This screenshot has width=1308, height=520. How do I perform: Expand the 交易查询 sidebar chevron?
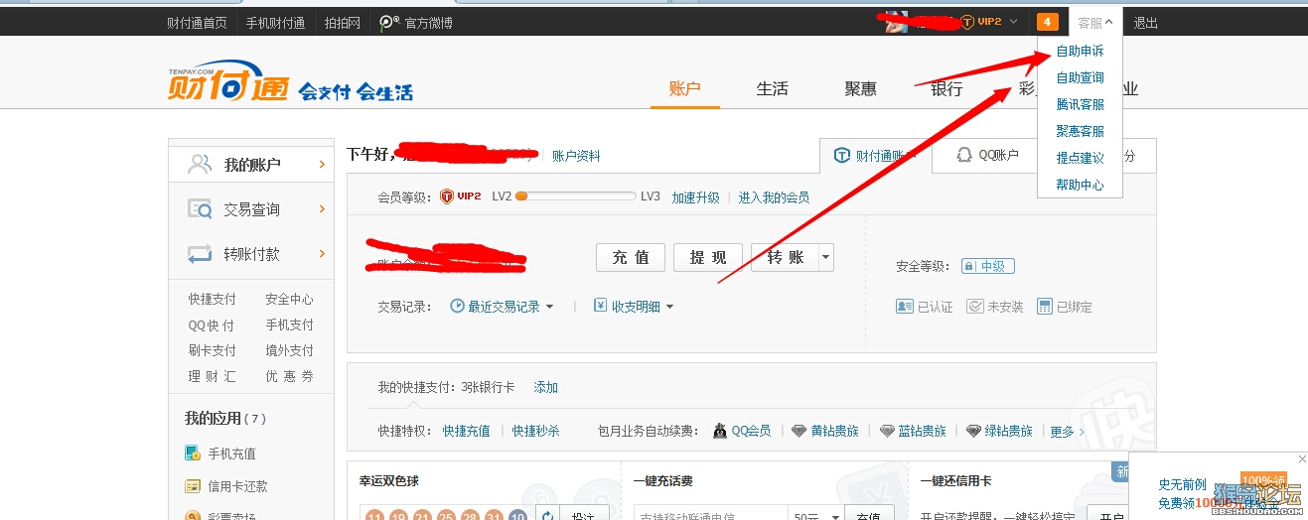(322, 209)
